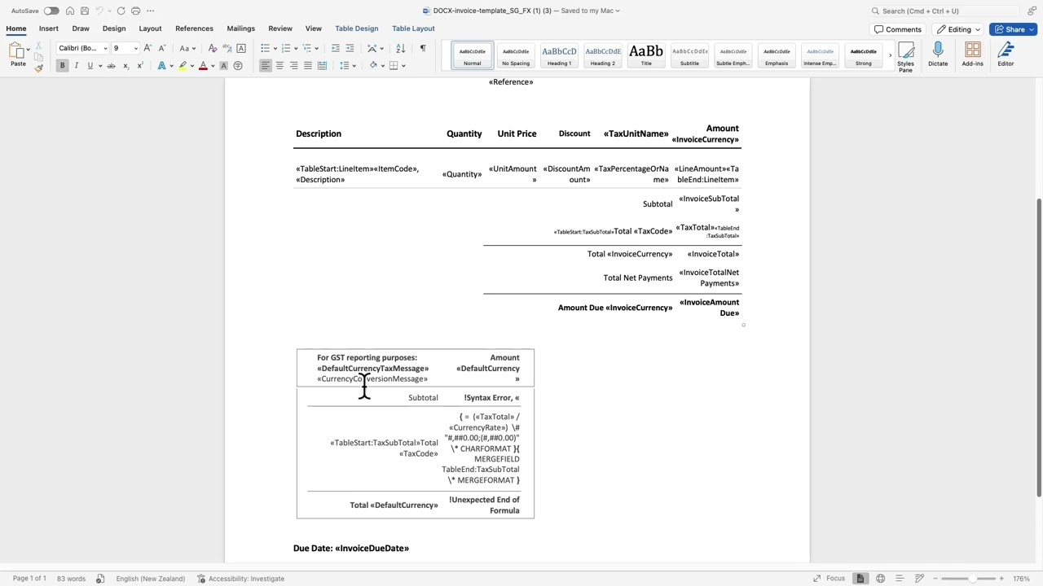
Task: Increase font size with larger A
Action: (x=147, y=48)
